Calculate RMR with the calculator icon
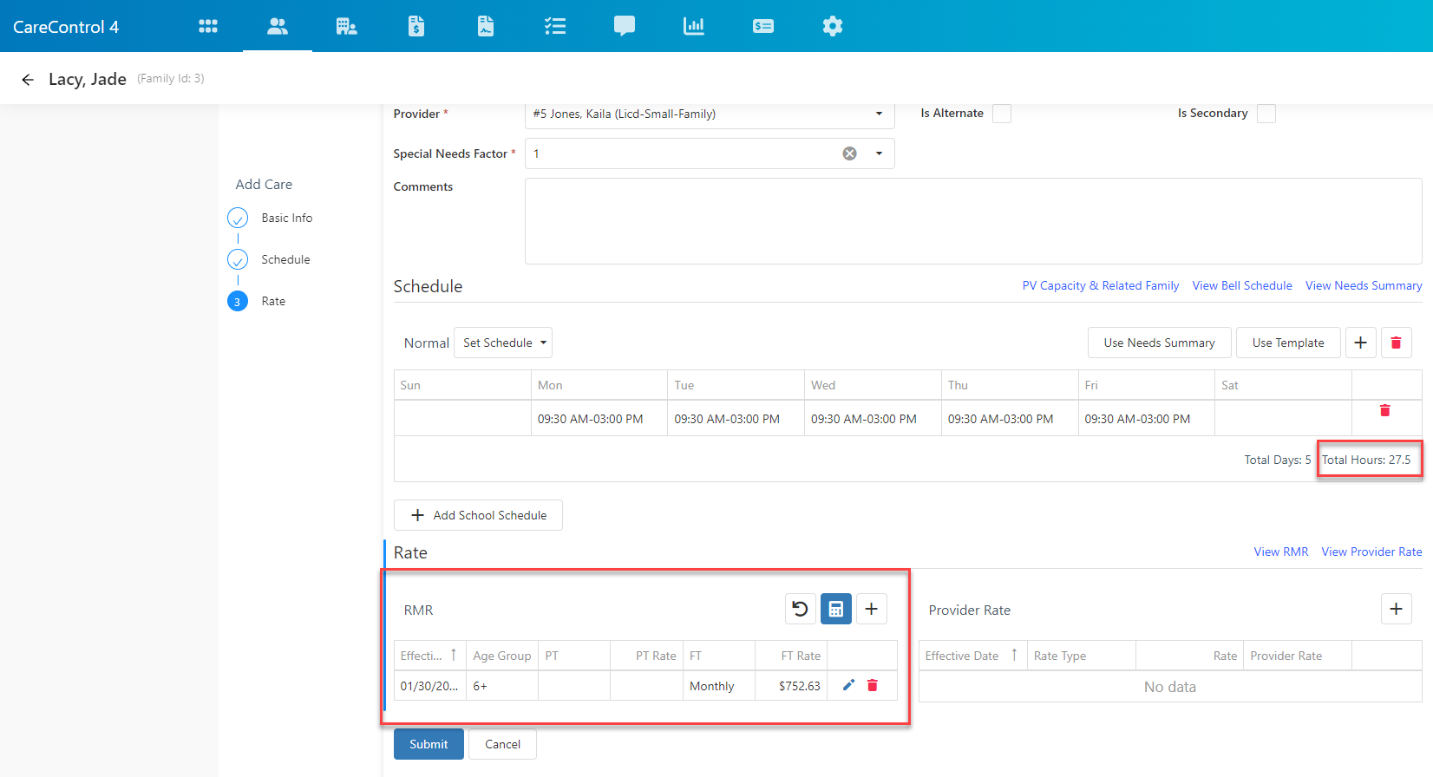This screenshot has width=1433, height=777. coord(836,609)
